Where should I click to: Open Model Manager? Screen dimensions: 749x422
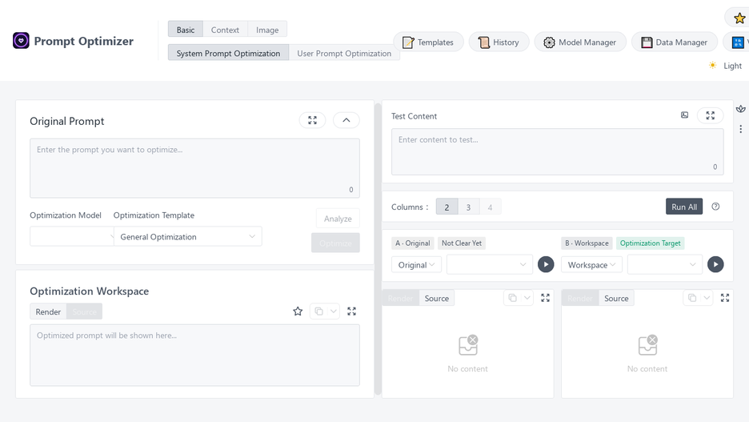(580, 42)
